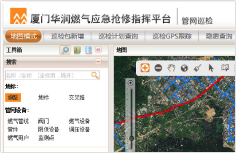Open the 巡检计划查询 tab
This screenshot has width=236, height=153.
[x=118, y=36]
